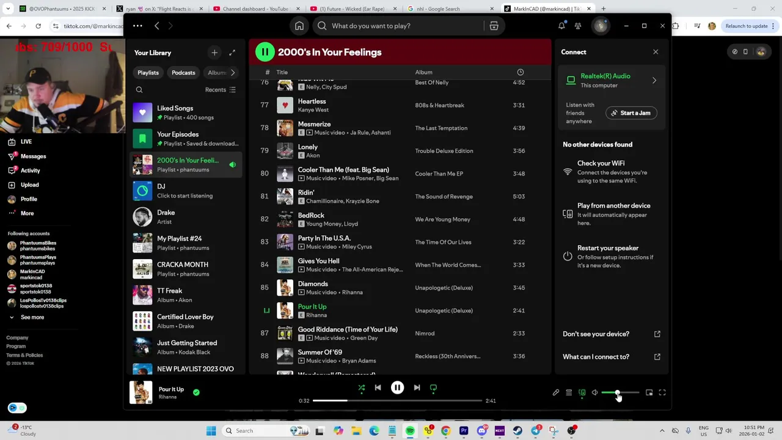The height and width of the screenshot is (440, 782).
Task: Open DJ in library
Action: point(186,191)
